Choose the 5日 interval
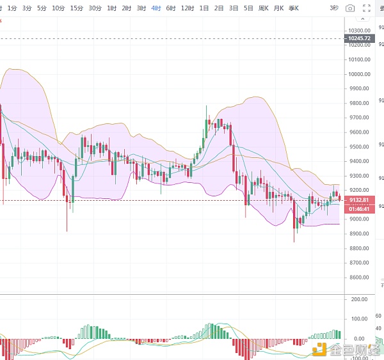This screenshot has width=384, height=360. (x=248, y=8)
